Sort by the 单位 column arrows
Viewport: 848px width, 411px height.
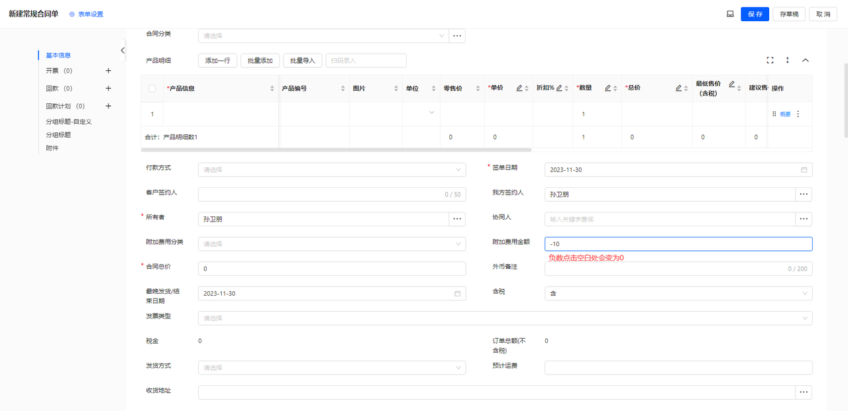click(x=433, y=89)
